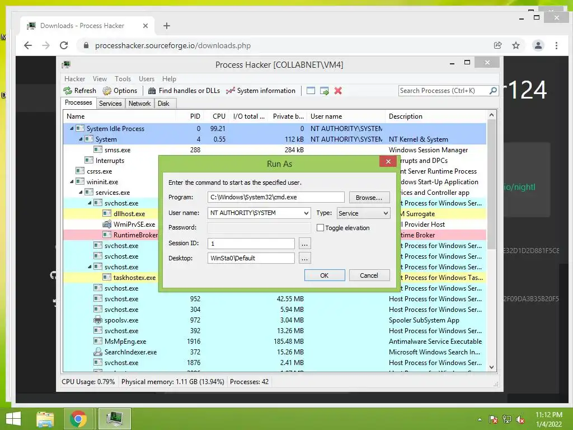Click the share page icon

click(x=497, y=45)
